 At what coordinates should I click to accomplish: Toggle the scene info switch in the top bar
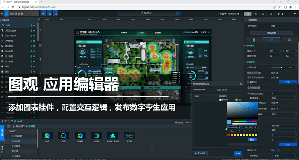240,14
